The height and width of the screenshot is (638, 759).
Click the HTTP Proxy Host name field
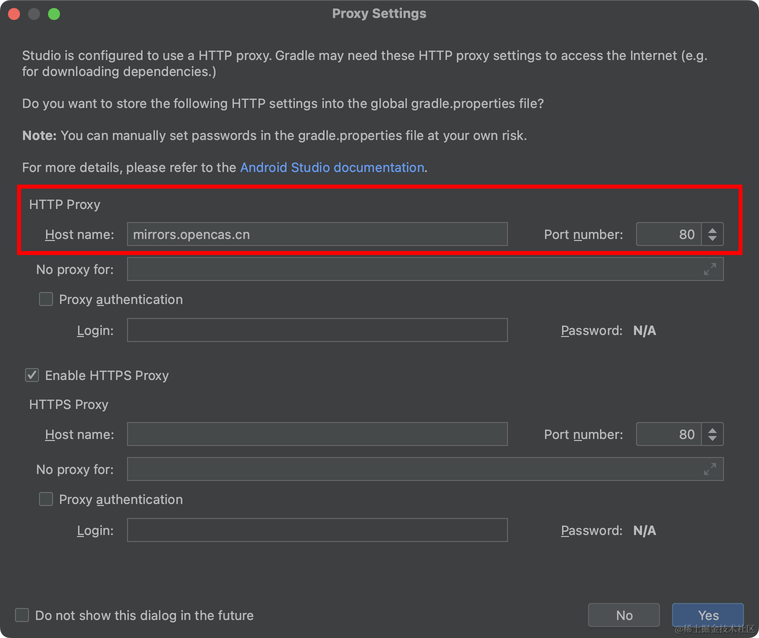point(317,234)
